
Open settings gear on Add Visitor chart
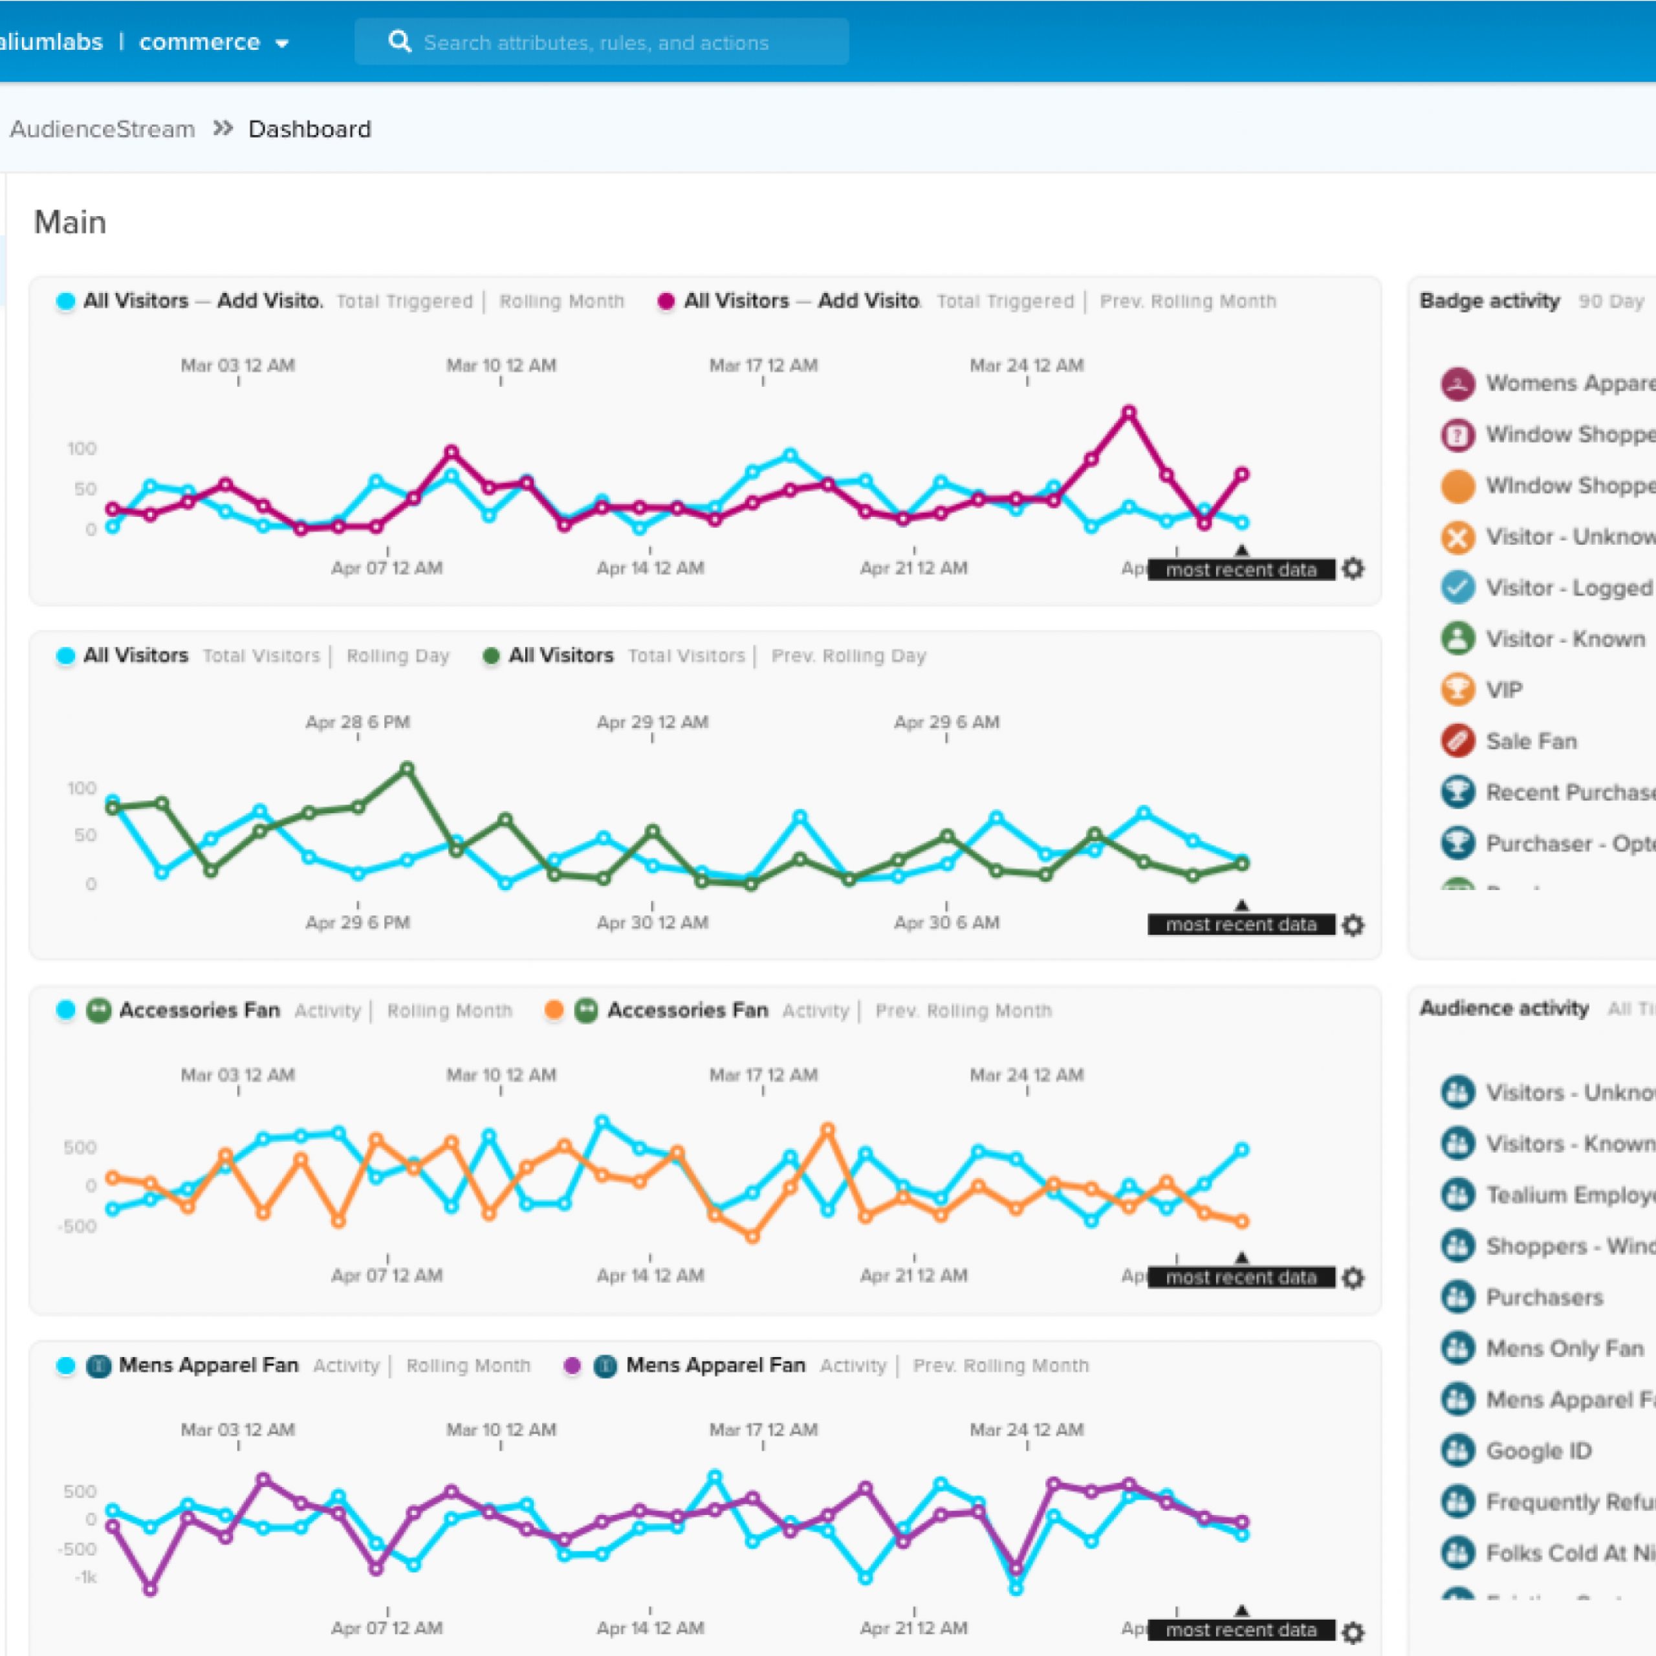(x=1353, y=569)
